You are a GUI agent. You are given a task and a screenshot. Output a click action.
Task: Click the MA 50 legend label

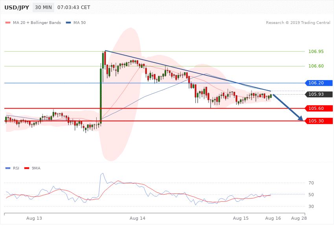point(79,22)
